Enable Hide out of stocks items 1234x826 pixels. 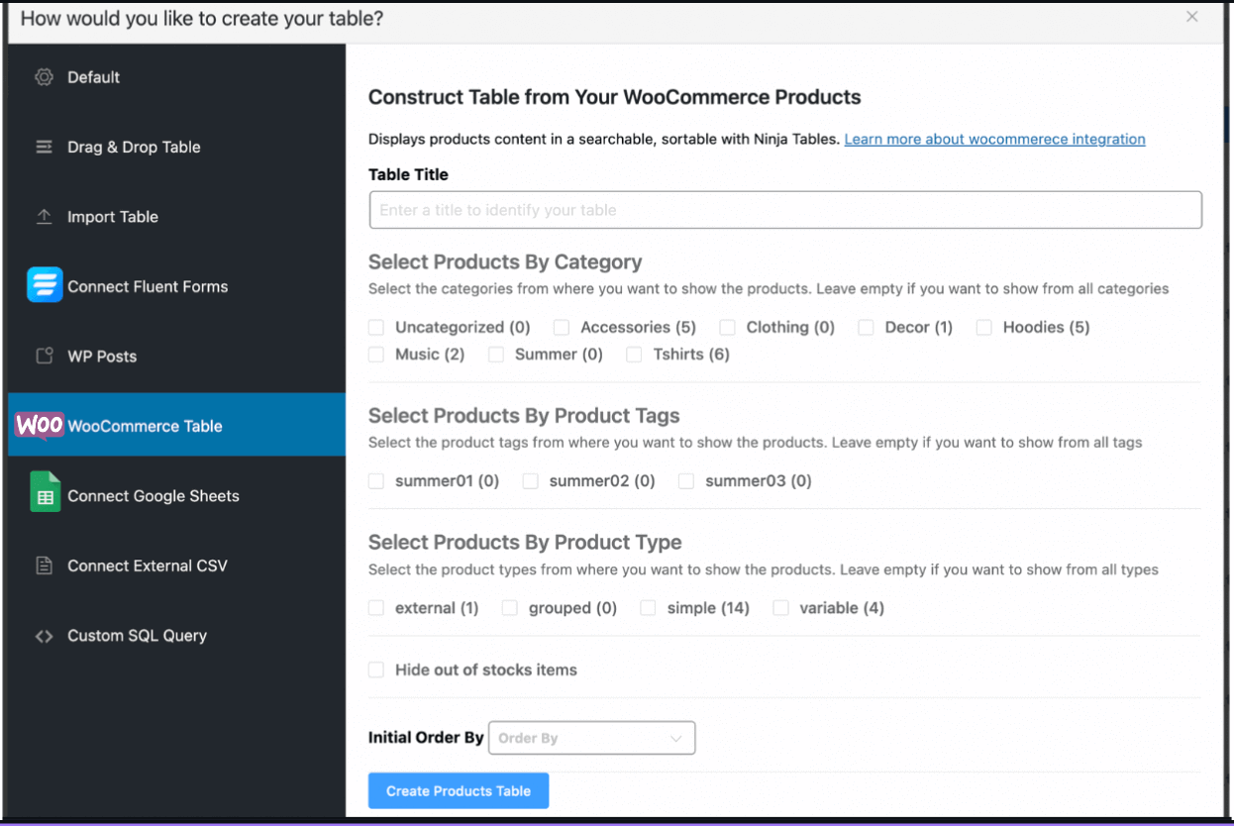pyautogui.click(x=376, y=670)
